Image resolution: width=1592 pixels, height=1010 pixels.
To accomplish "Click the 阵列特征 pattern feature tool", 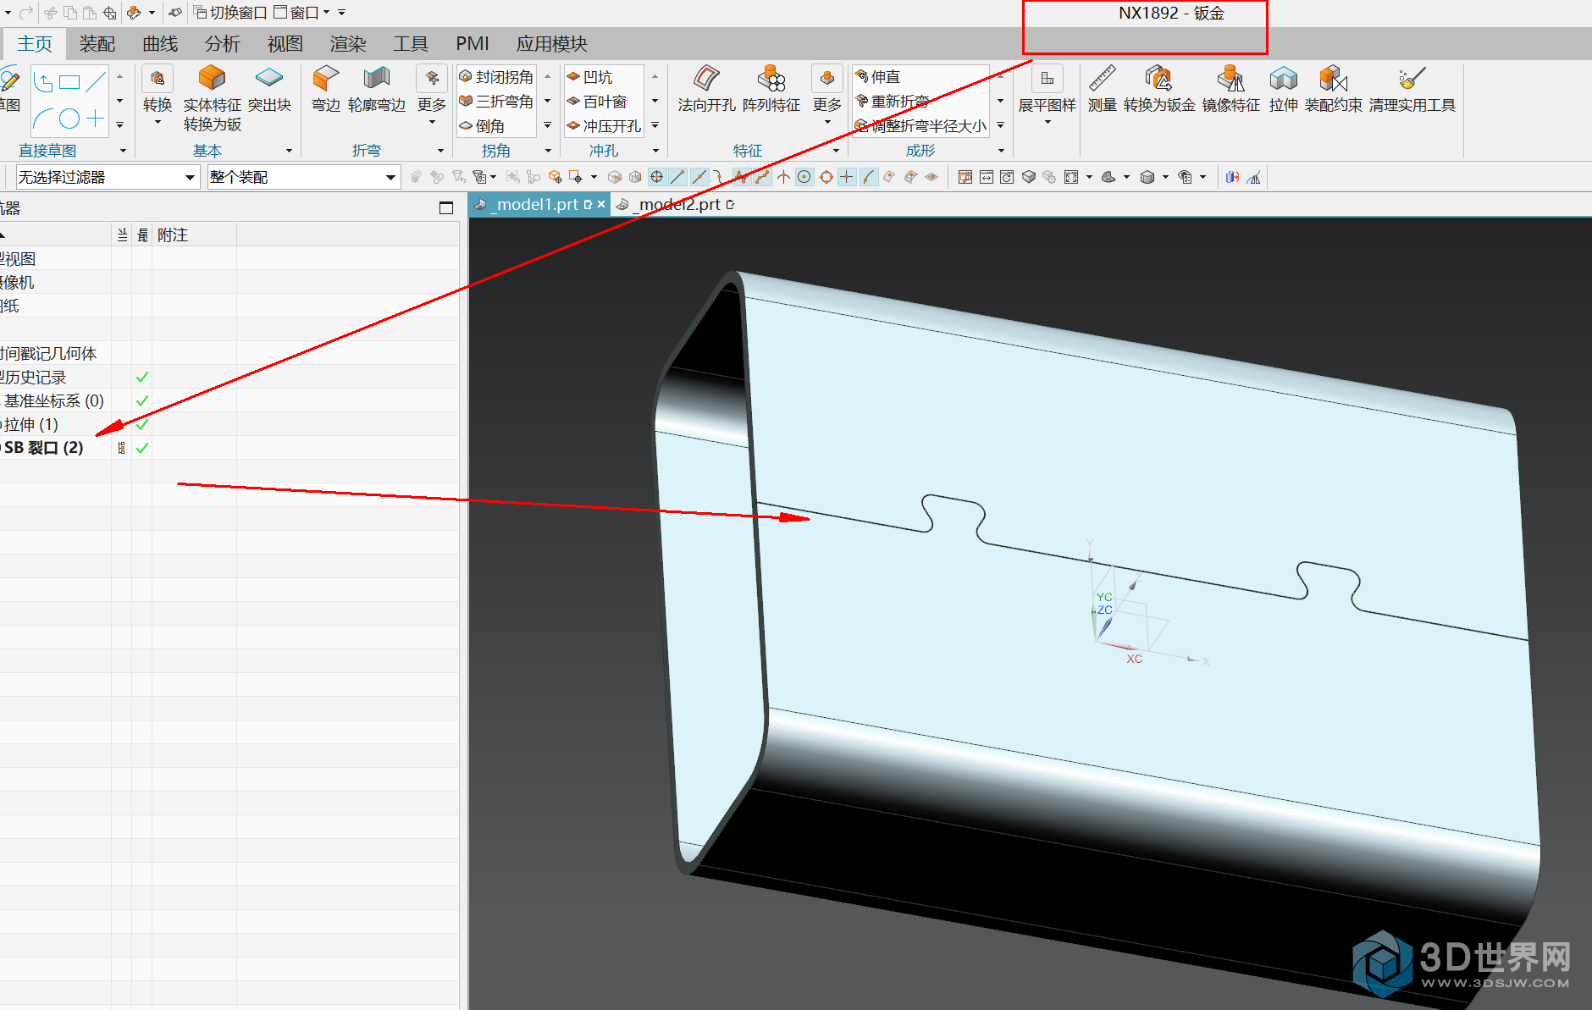I will pos(771,89).
